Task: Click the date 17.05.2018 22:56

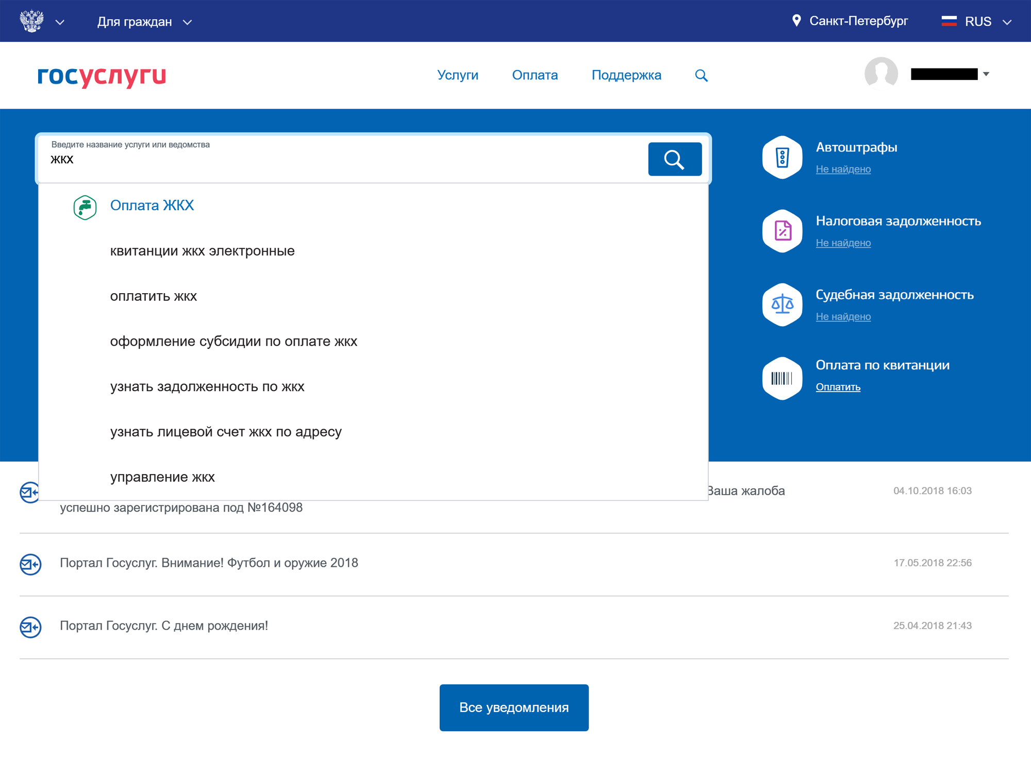Action: (932, 563)
